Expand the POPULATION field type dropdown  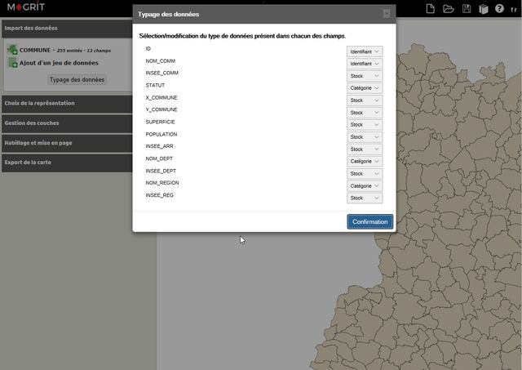click(365, 137)
